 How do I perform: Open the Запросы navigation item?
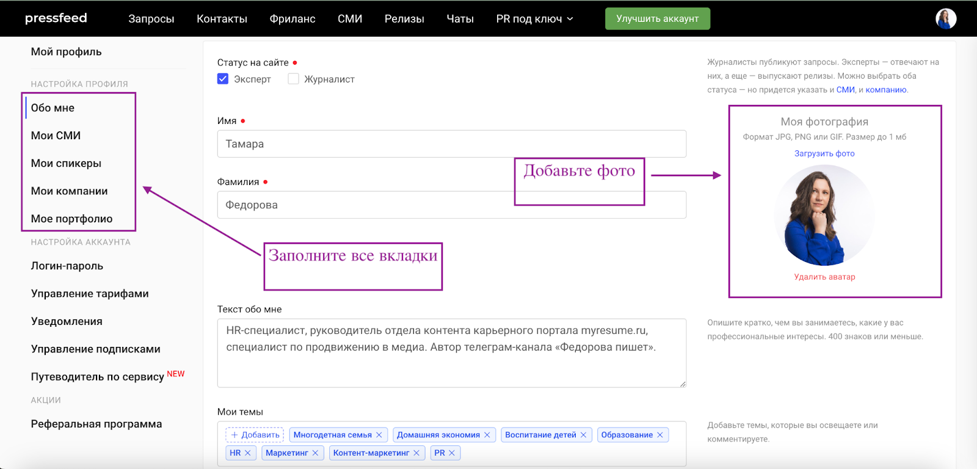click(x=151, y=19)
